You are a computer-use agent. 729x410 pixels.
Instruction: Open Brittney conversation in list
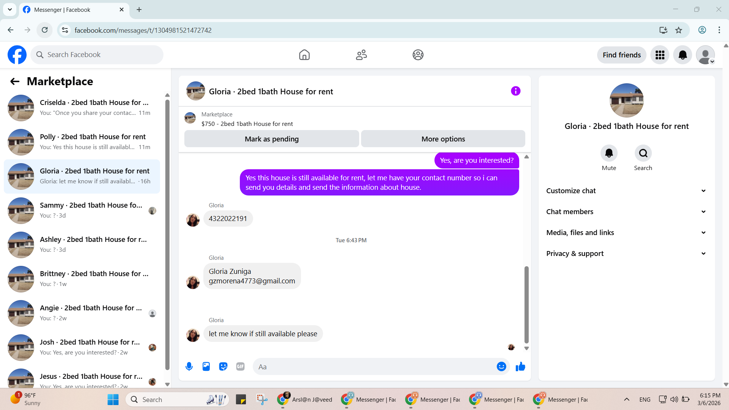(x=82, y=279)
